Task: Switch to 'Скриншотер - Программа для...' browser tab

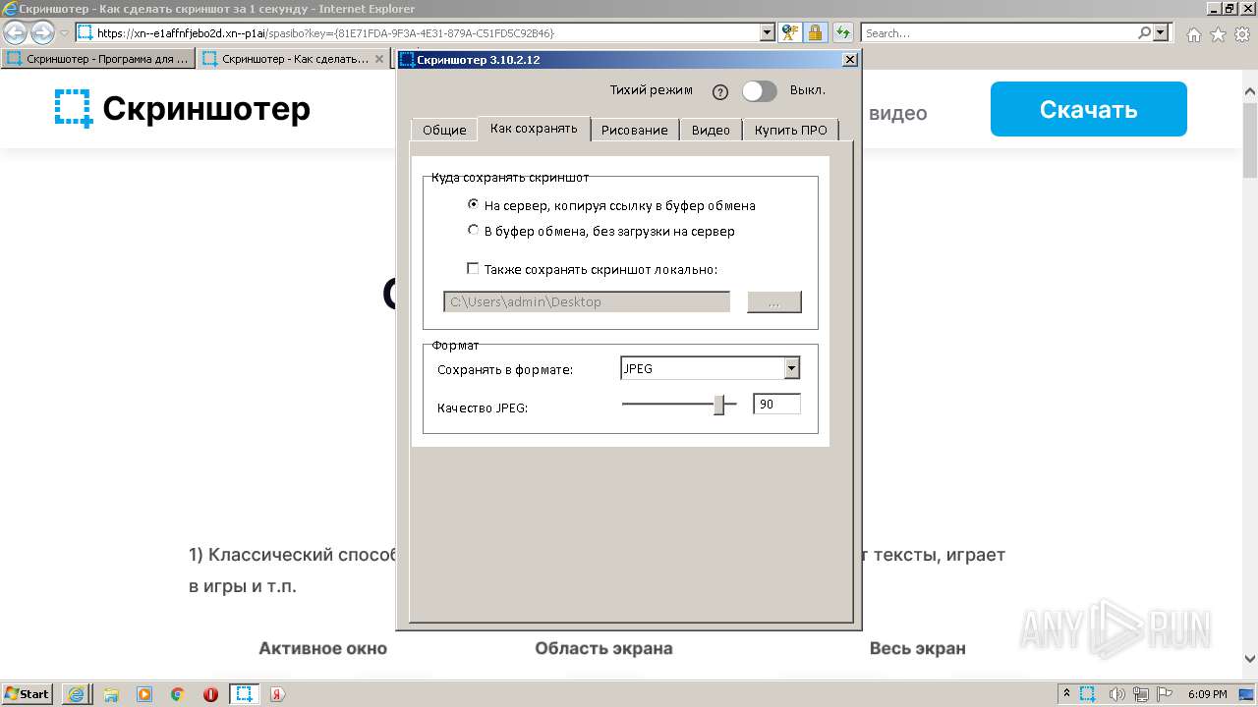Action: (x=98, y=59)
